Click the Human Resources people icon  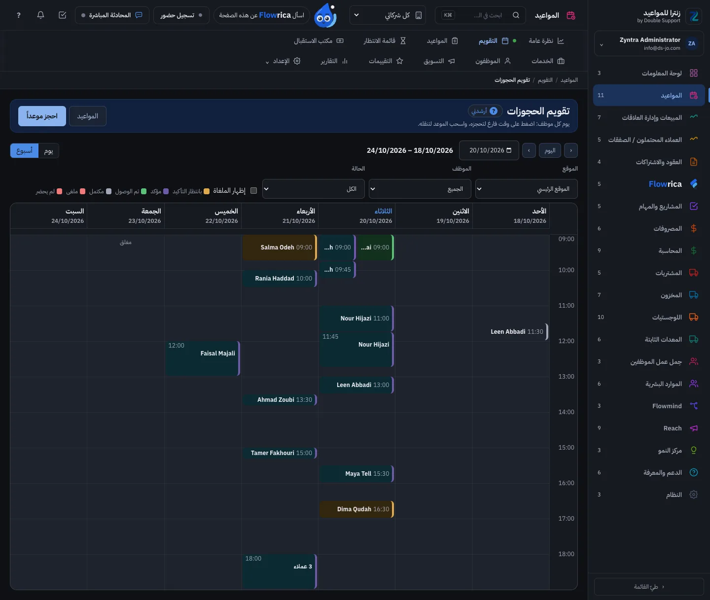click(694, 384)
